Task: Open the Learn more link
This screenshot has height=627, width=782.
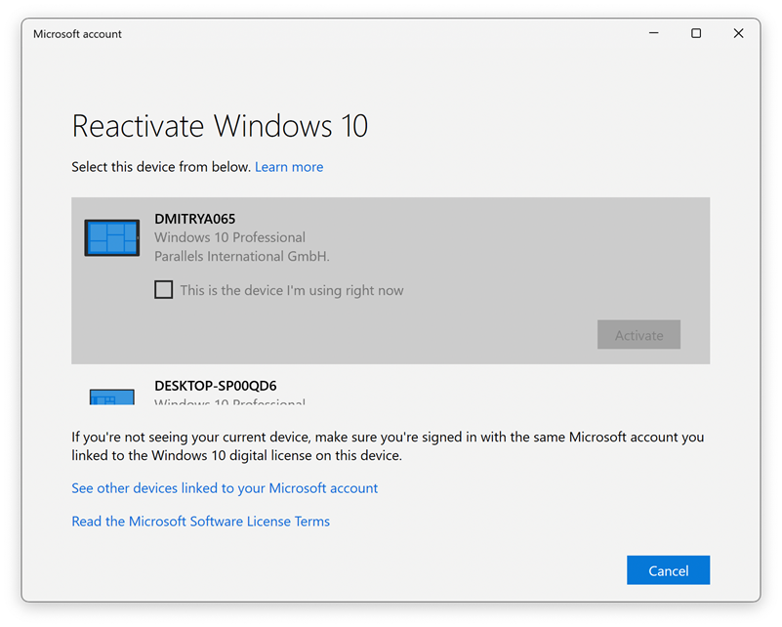Action: 289,167
